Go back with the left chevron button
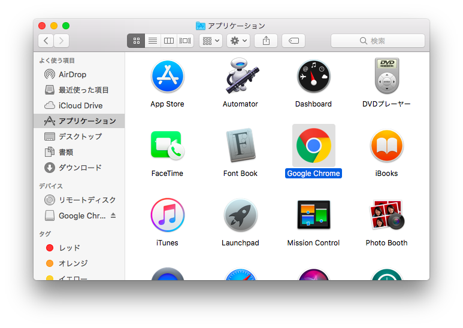 pyautogui.click(x=46, y=41)
